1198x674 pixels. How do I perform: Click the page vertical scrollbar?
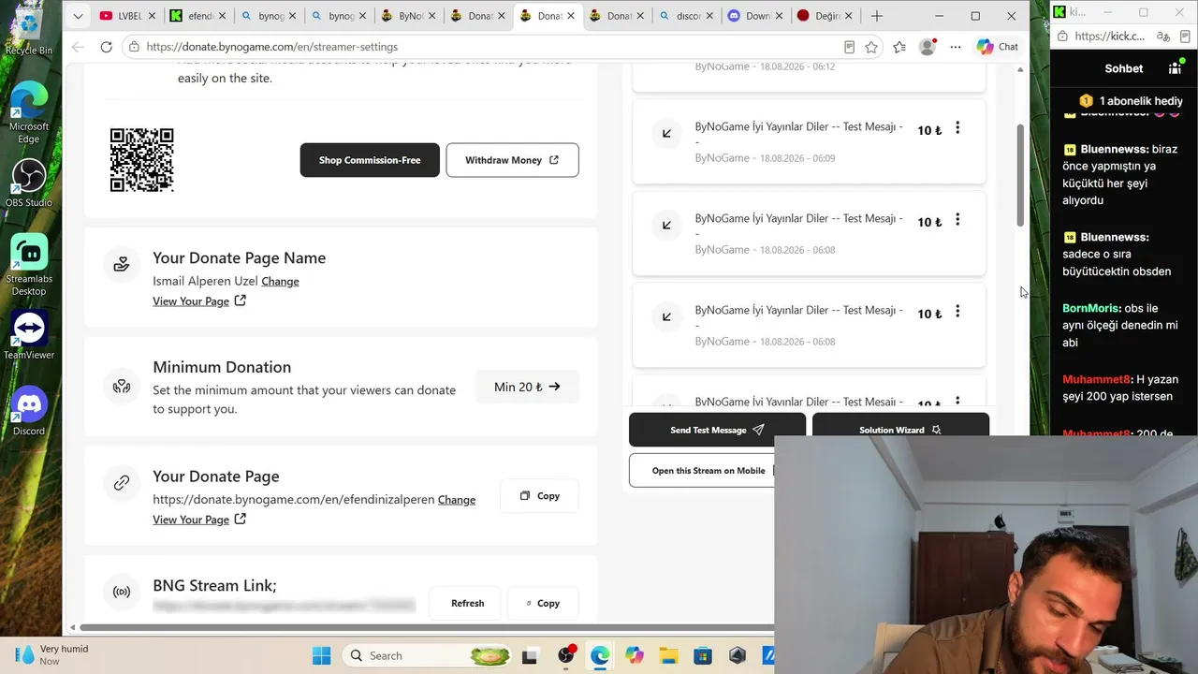coord(1020,175)
